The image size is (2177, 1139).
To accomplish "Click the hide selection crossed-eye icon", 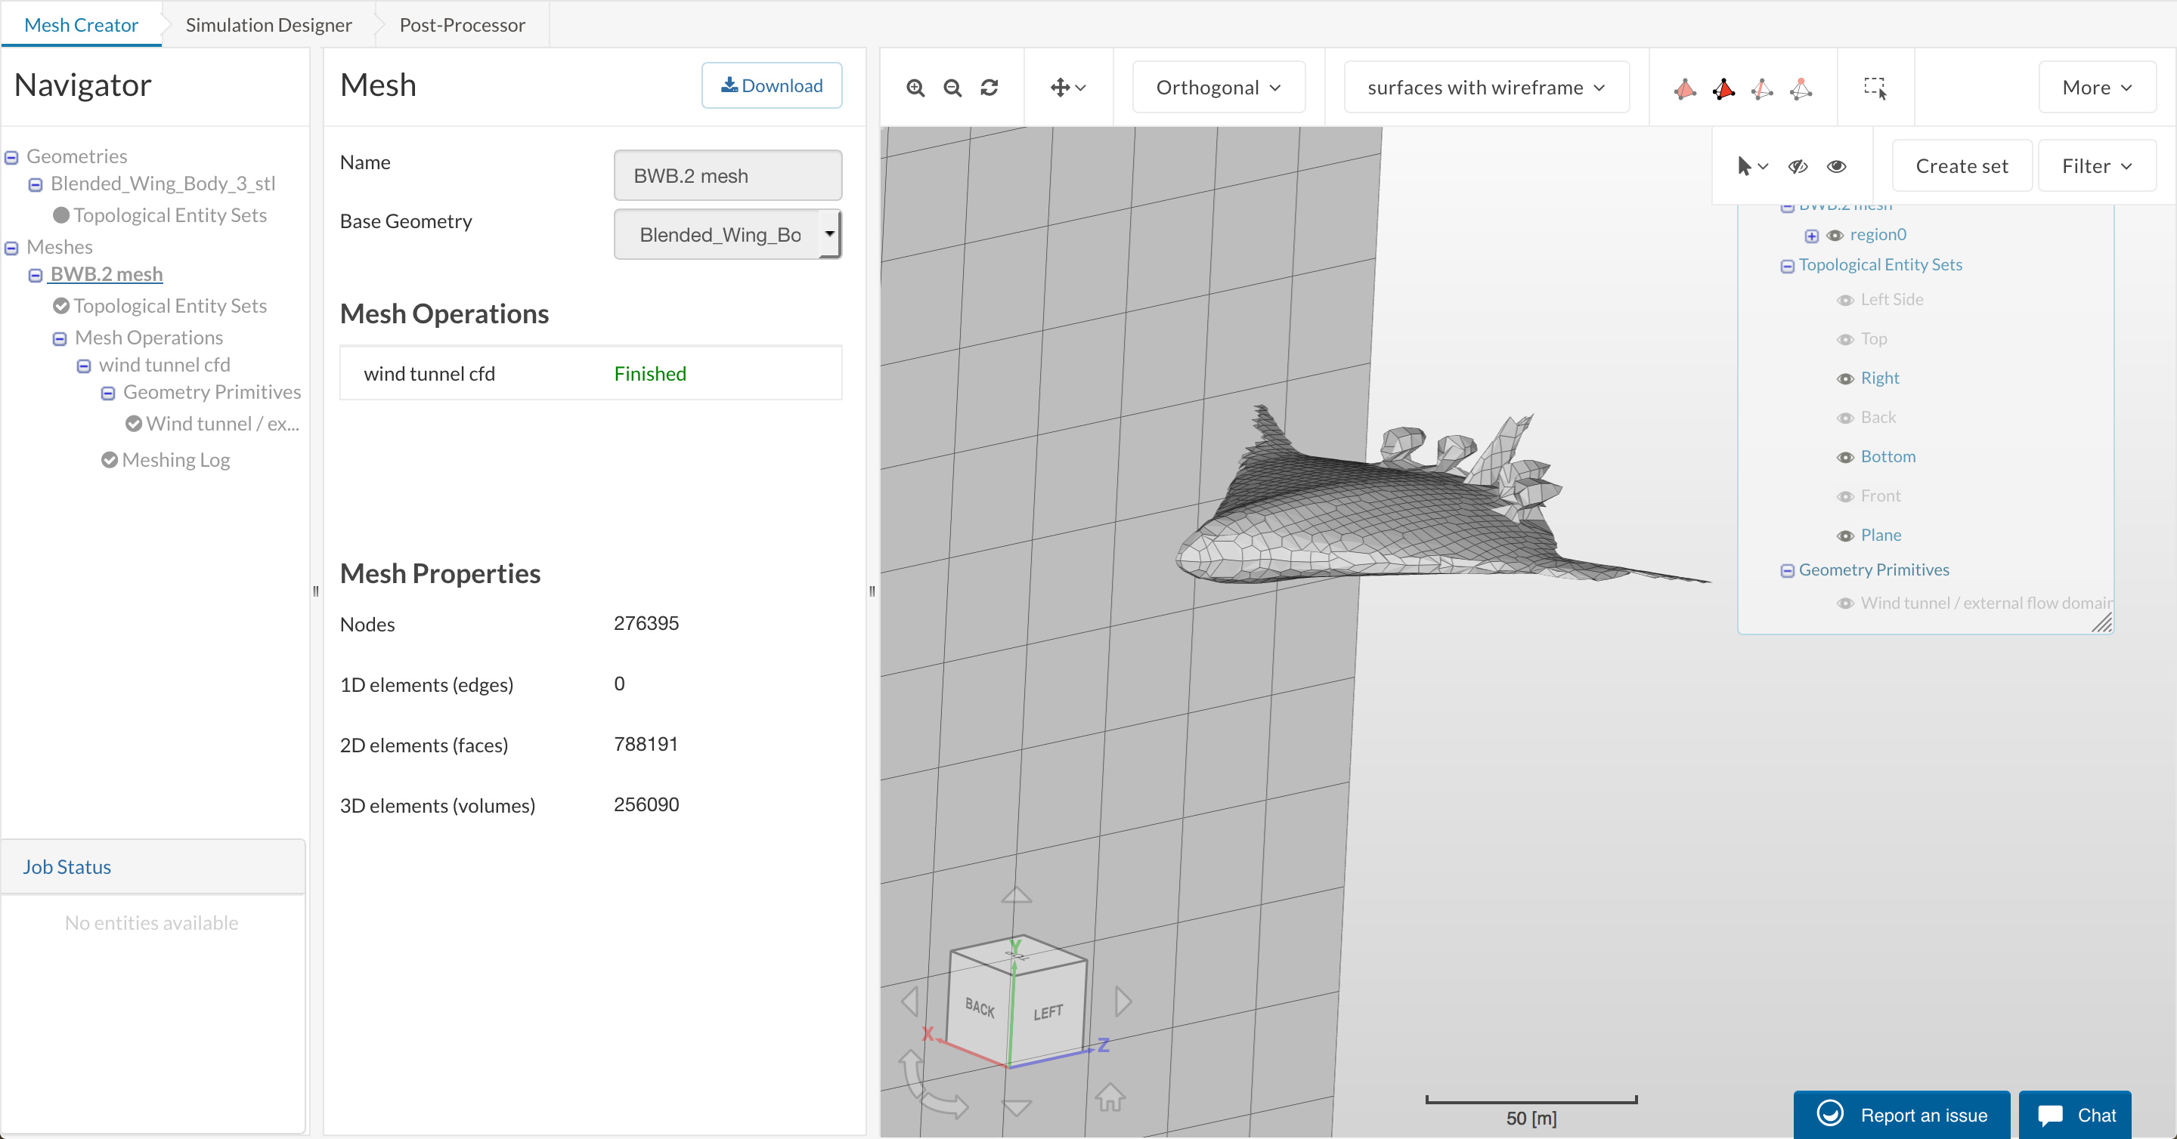I will point(1798,166).
